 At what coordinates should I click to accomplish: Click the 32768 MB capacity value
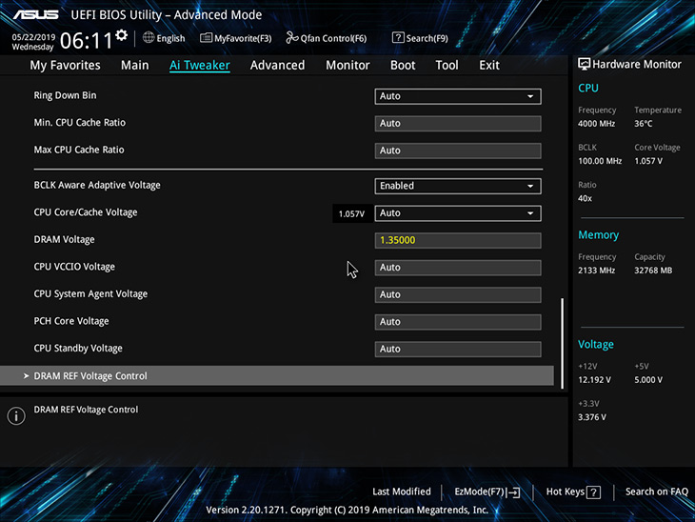tap(653, 271)
